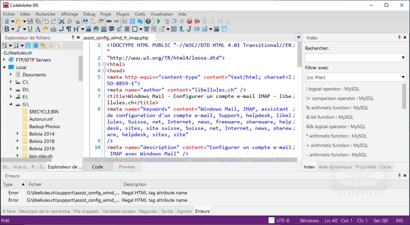The image size is (410, 225).
Task: Close the Explorateur de fichiers panel
Action: point(78,38)
